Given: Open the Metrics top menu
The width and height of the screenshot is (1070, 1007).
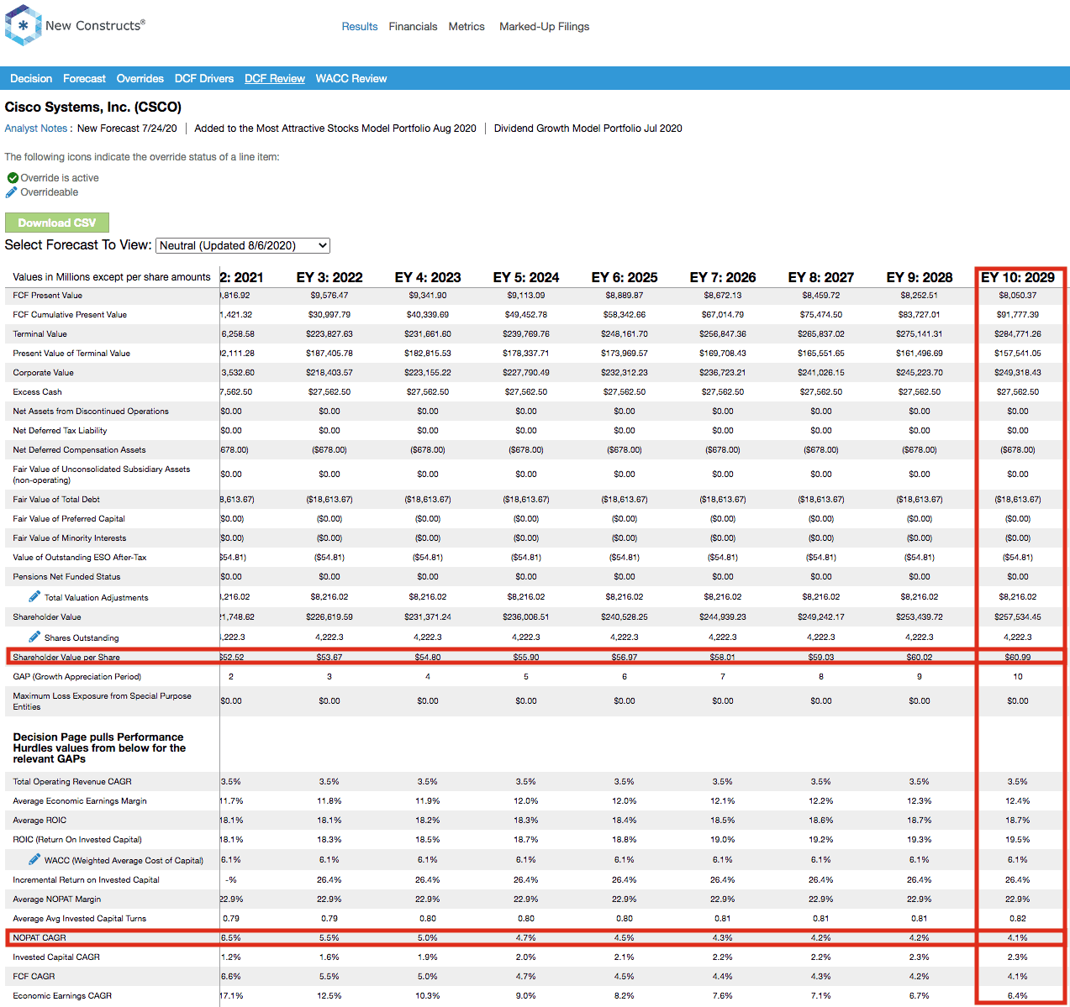Looking at the screenshot, I should pos(466,27).
